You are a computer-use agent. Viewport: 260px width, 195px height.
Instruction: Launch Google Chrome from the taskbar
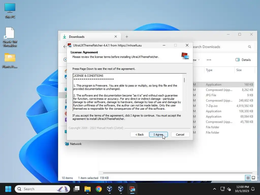pos(99,189)
